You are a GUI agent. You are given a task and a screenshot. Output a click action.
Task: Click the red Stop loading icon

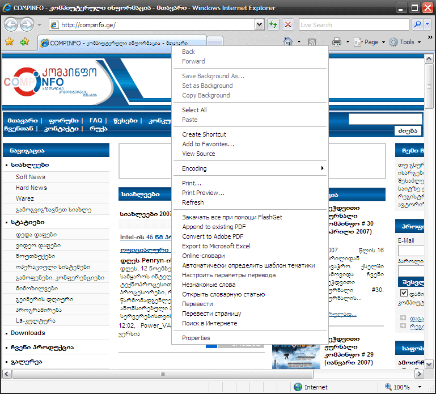[x=288, y=25]
